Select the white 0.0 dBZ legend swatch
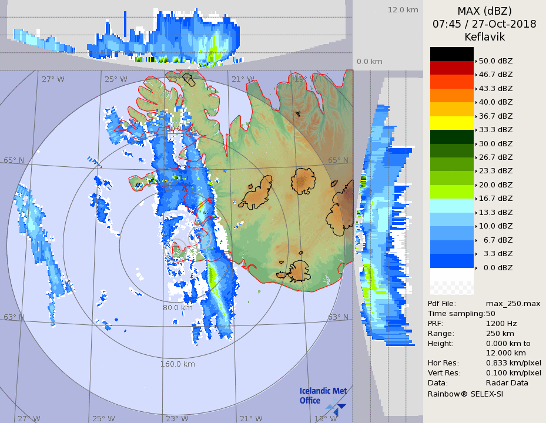The image size is (546, 423). point(451,274)
